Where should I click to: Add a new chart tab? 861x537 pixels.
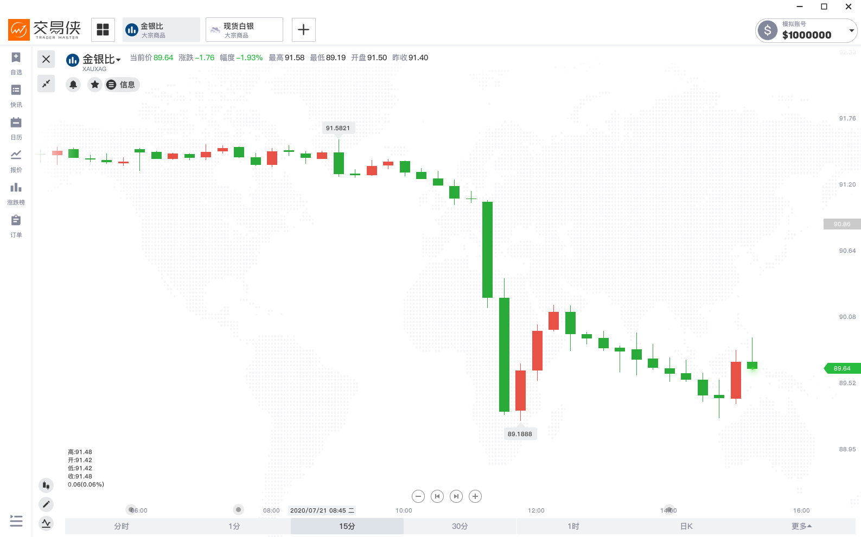click(304, 30)
